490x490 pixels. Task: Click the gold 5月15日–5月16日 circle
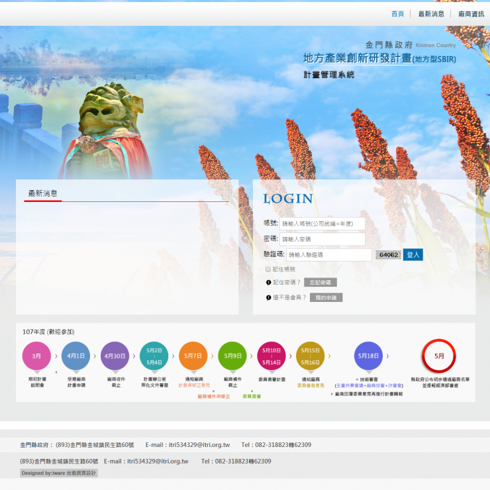[x=310, y=356]
